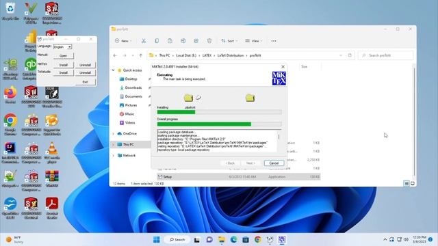
Task: Click the package installing progress bar
Action: tap(219, 112)
